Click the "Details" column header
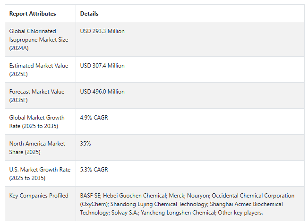 pos(89,14)
